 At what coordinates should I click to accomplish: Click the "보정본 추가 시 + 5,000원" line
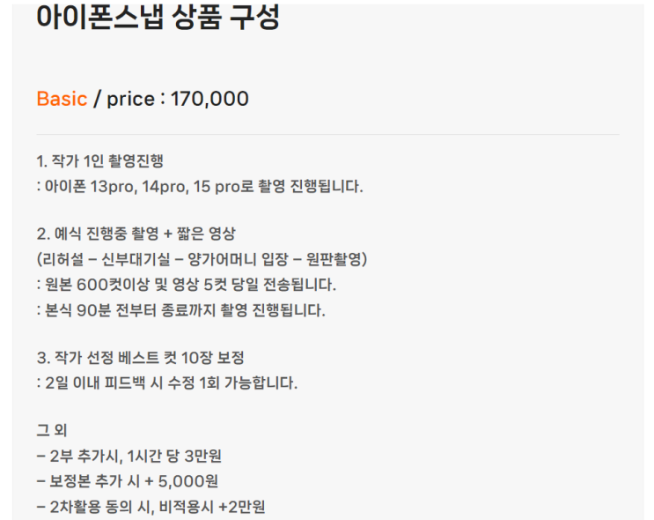[x=127, y=481]
